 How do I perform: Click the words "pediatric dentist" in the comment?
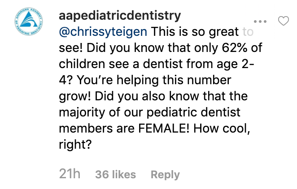[193, 112]
